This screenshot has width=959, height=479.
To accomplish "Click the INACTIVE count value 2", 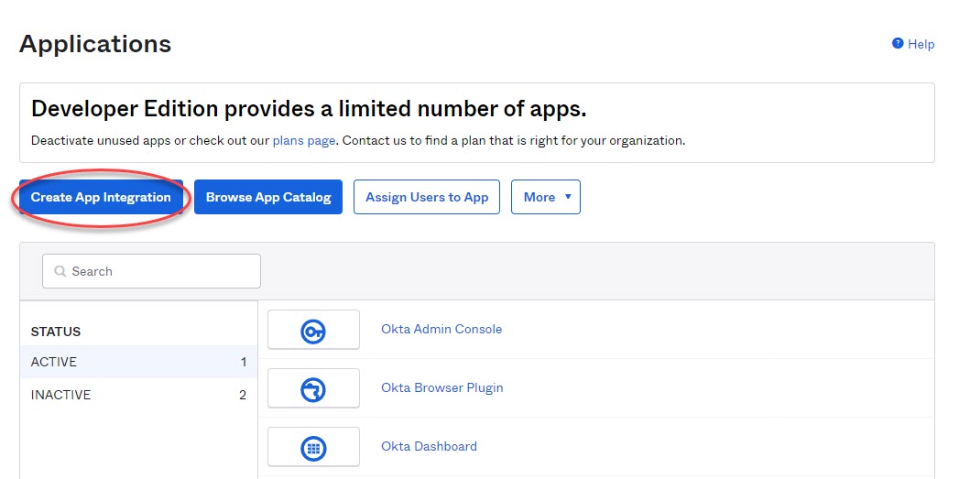I will (243, 395).
